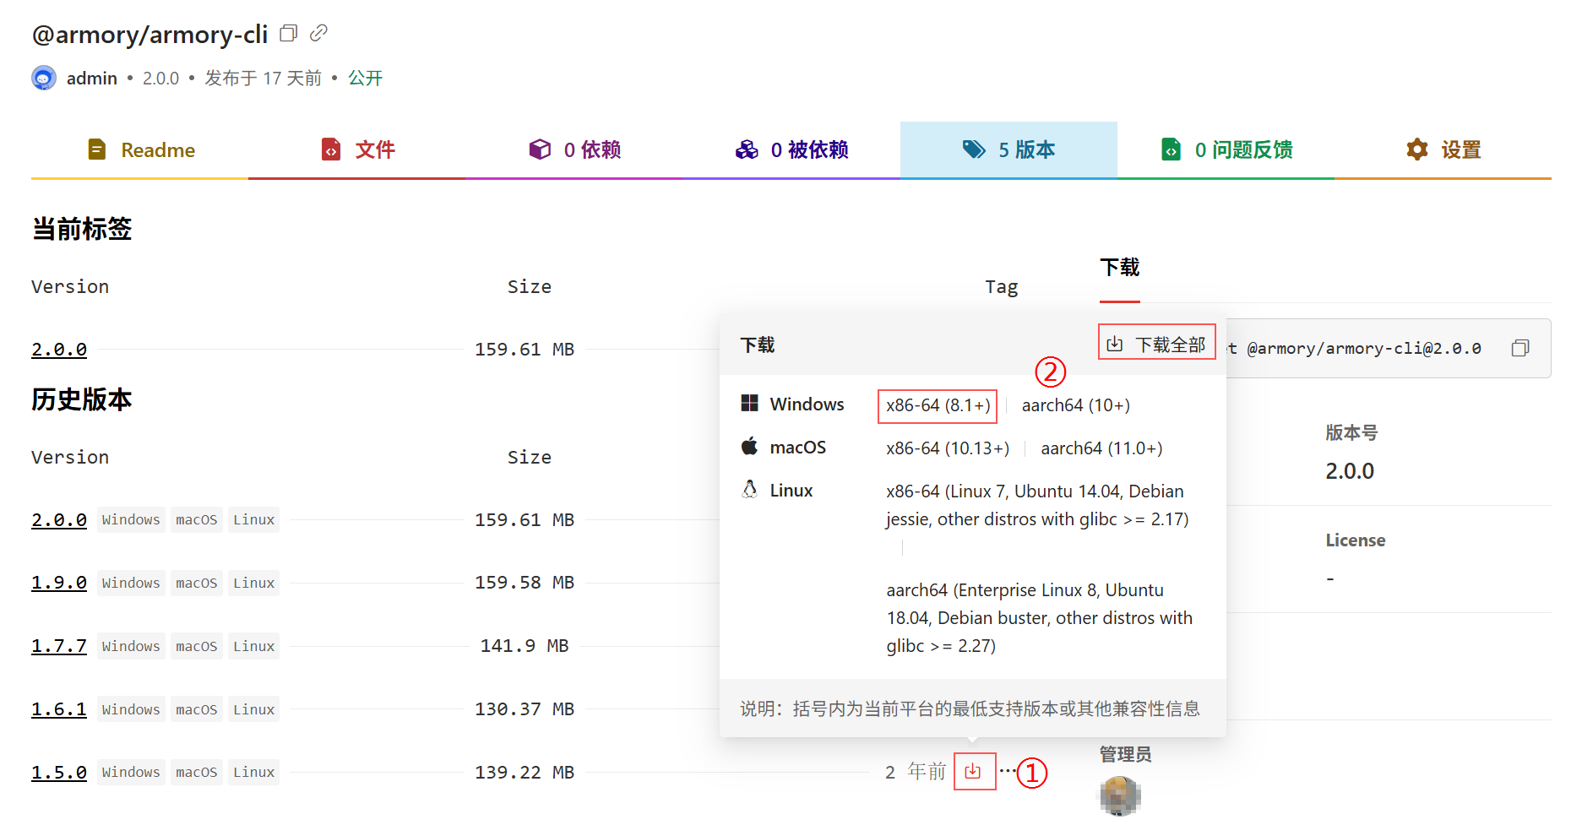
Task: Switch to the 文件 files tab
Action: (357, 150)
